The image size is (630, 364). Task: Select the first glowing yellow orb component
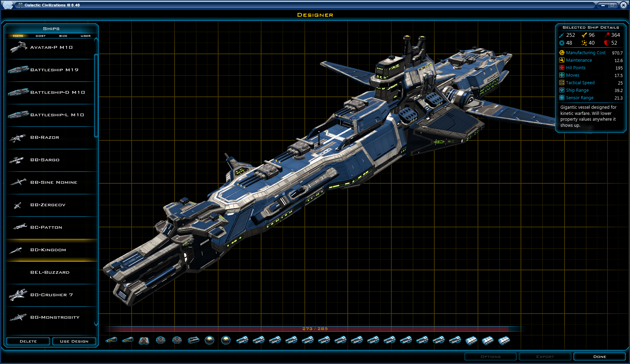coord(210,340)
